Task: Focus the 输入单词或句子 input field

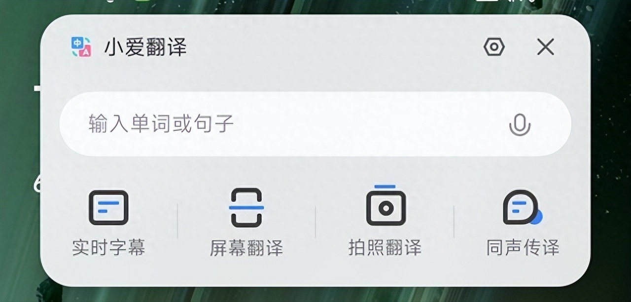Action: [x=315, y=124]
